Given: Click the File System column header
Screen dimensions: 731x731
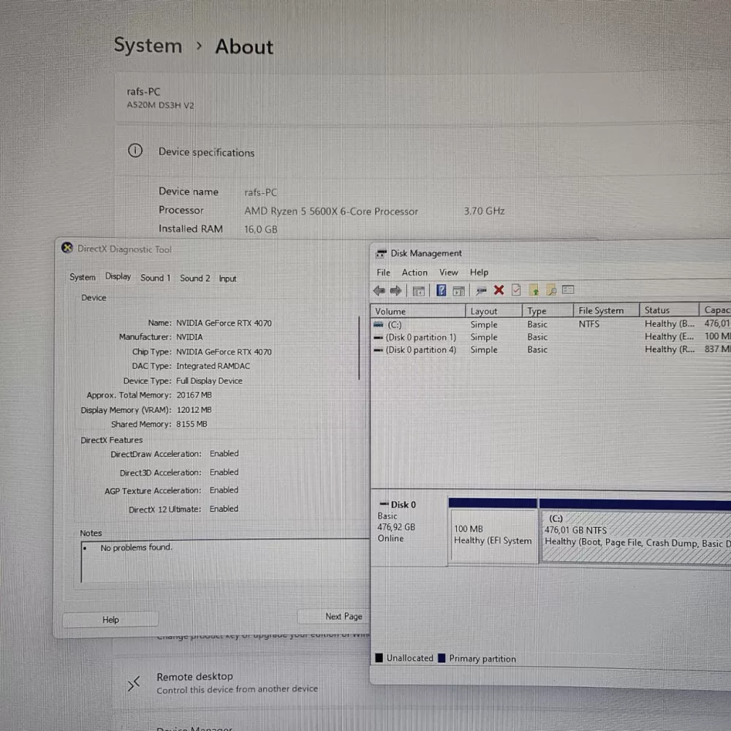Looking at the screenshot, I should (x=601, y=311).
